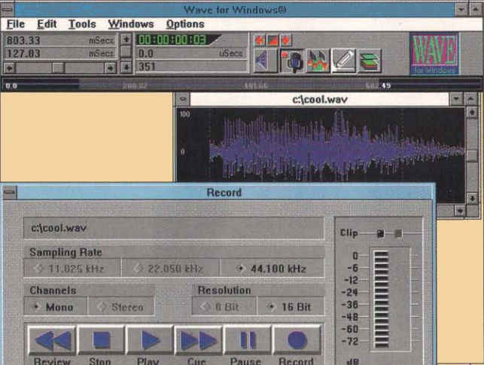Viewport: 484px width, 365px height.
Task: Click the left clip indicator light
Action: 381,233
